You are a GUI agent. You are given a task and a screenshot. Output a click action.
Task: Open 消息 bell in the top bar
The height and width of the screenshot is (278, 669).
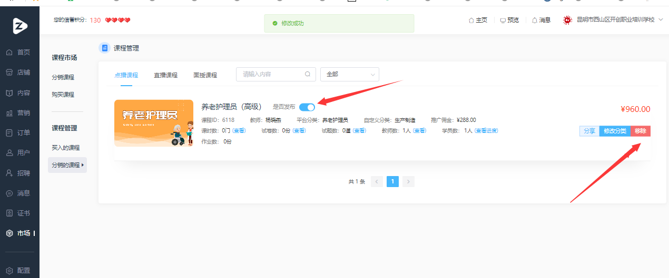[x=541, y=20]
